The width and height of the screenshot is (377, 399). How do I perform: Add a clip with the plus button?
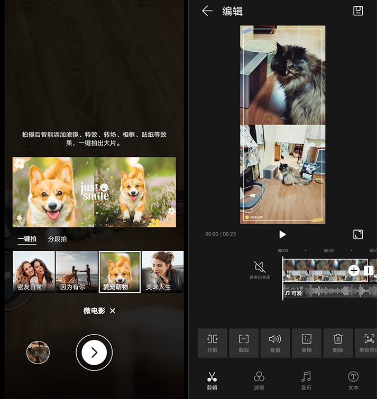tap(354, 271)
